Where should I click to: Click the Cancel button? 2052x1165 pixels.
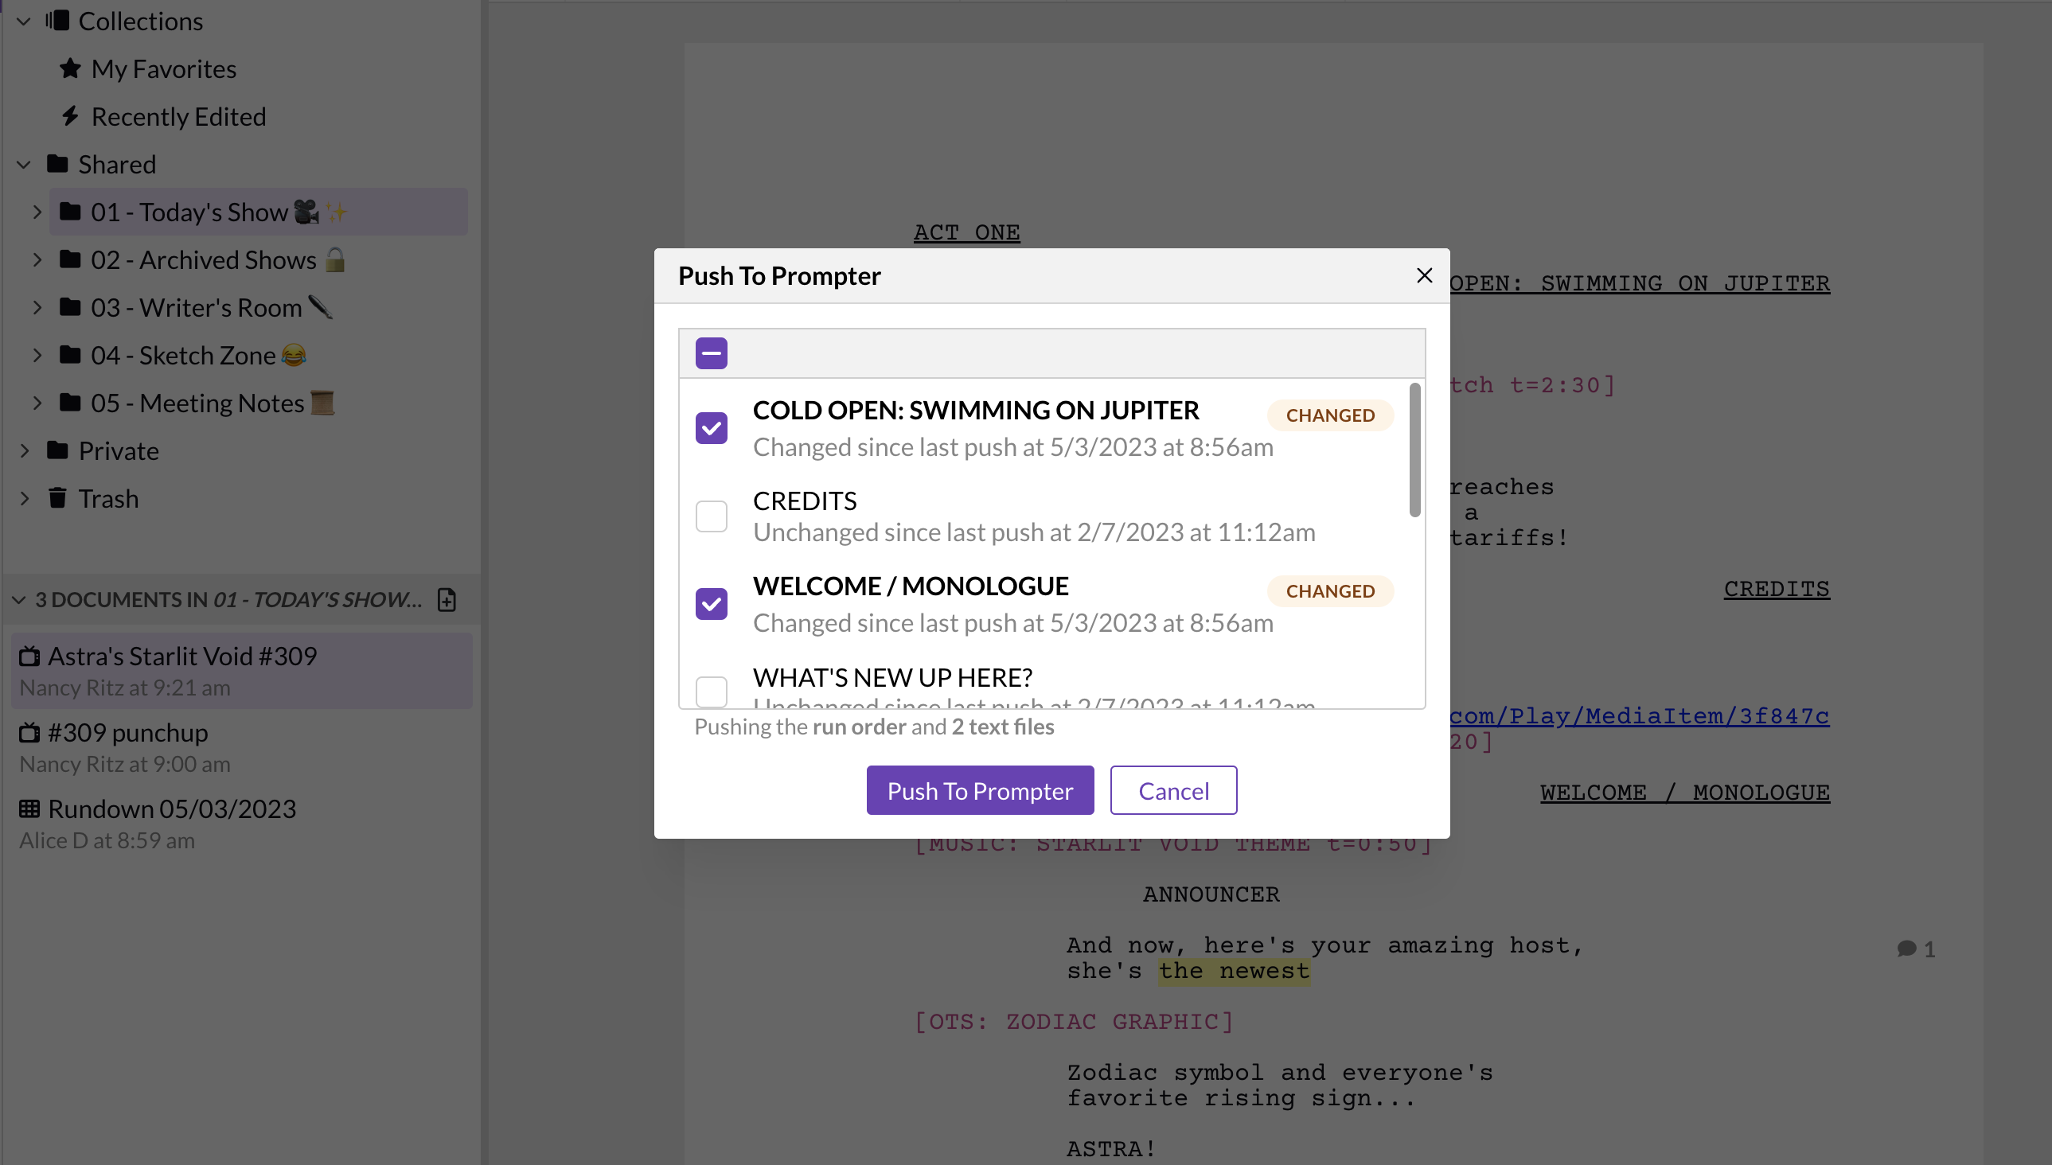(x=1174, y=790)
